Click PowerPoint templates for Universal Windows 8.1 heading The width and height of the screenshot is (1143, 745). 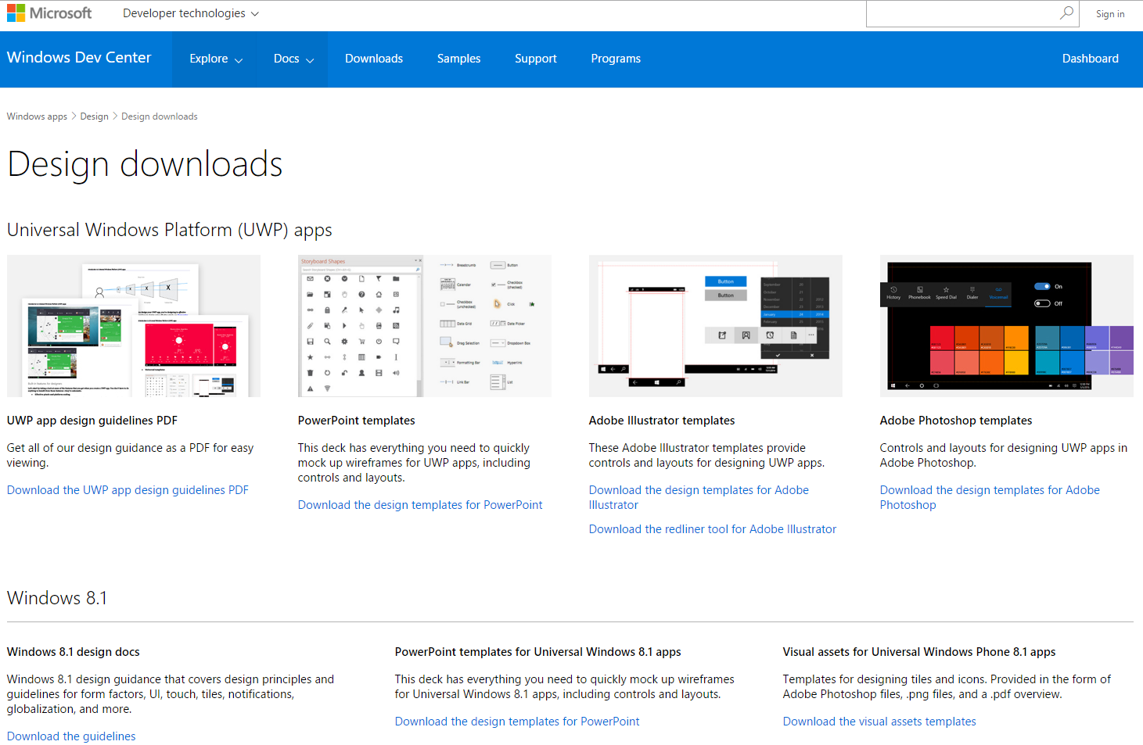pos(538,652)
